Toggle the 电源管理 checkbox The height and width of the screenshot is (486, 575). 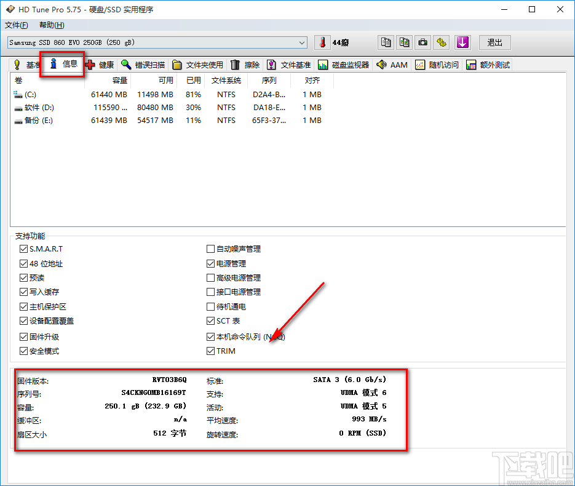click(x=210, y=264)
